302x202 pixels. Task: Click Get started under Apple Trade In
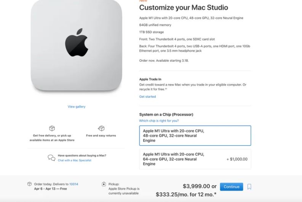tap(147, 97)
